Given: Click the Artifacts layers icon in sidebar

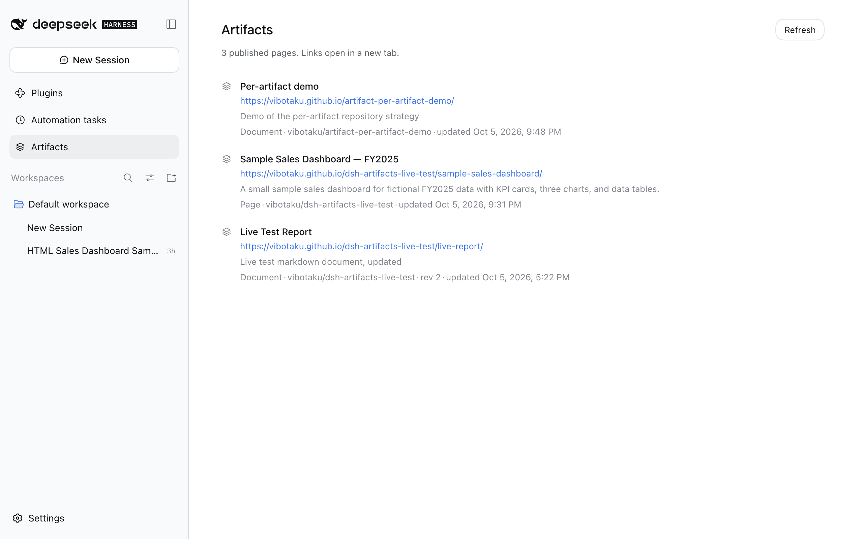Looking at the screenshot, I should 20,147.
